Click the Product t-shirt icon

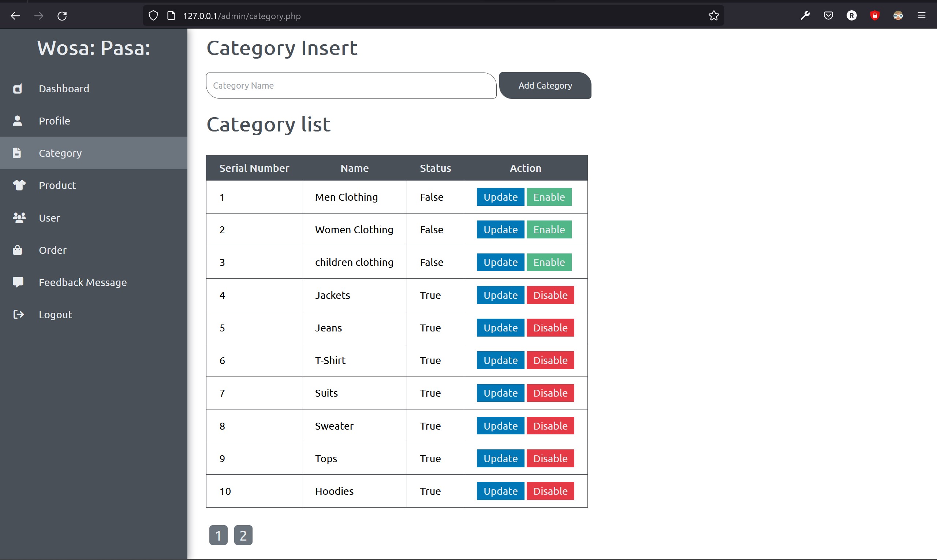click(19, 185)
